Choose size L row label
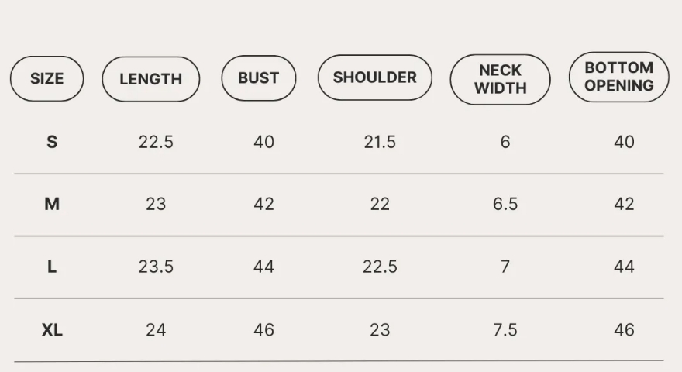The width and height of the screenshot is (682, 372). [x=52, y=267]
